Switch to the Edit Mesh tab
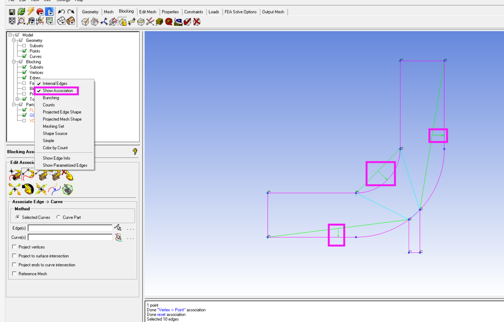Screen dimensions: 504x322 point(148,12)
